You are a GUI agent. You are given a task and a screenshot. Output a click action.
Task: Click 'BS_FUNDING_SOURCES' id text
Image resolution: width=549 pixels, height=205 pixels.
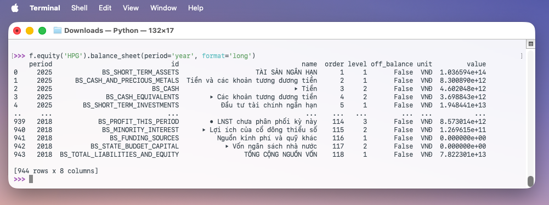[x=144, y=138]
